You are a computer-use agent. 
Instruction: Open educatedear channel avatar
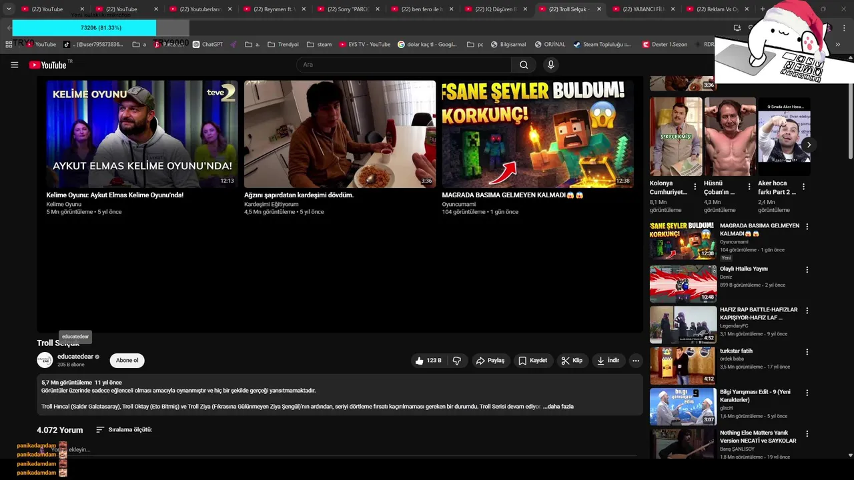tap(45, 360)
